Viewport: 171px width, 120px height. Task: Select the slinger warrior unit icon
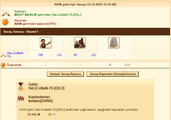point(46,43)
